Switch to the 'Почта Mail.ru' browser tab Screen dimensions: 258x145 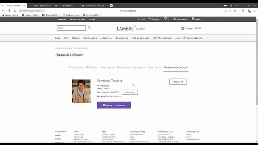tap(67, 6)
